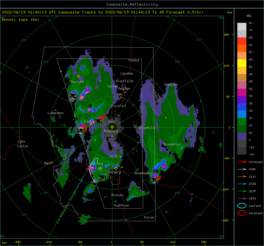Click the Stettler city label
Image resolution: width=264 pixels, height=246 pixels.
[x=171, y=85]
